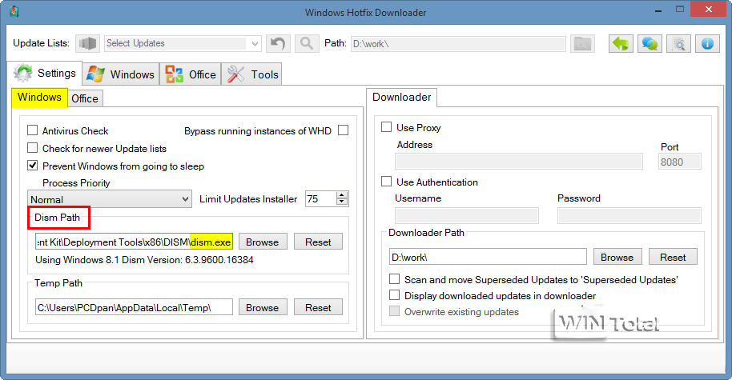The height and width of the screenshot is (380, 732).
Task: Enable Check for newer Update lists
Action: pyautogui.click(x=32, y=148)
